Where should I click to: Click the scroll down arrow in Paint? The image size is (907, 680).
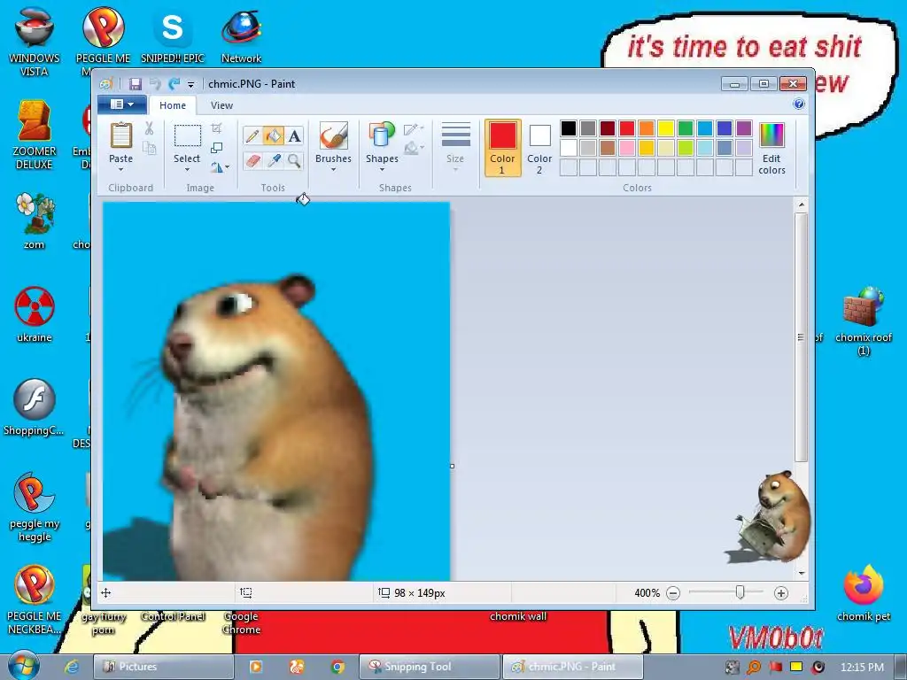801,573
